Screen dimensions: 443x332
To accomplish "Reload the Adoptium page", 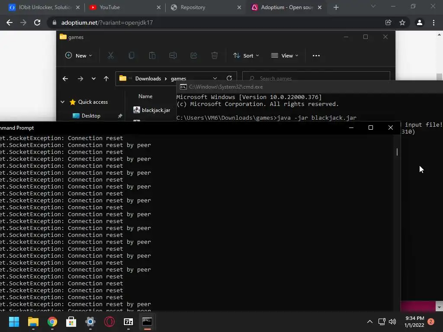I will 37,22.
